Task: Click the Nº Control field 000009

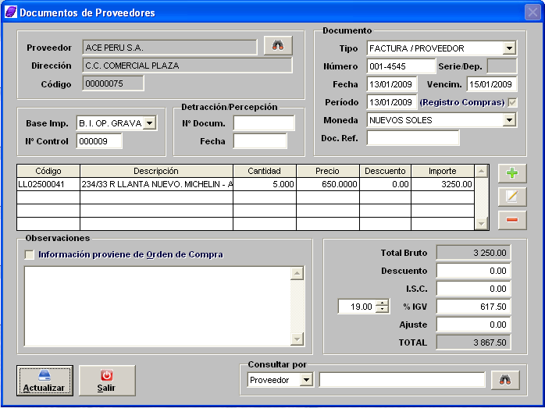Action: coord(99,141)
